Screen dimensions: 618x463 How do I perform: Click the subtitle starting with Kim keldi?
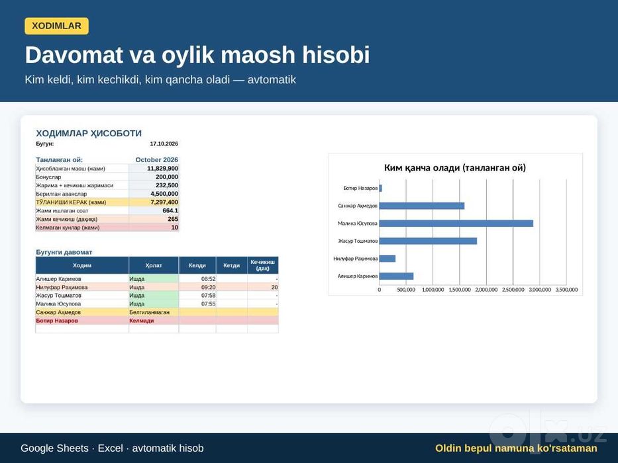click(160, 79)
